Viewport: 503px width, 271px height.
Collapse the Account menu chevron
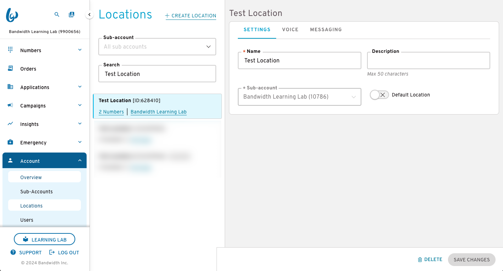coord(80,161)
